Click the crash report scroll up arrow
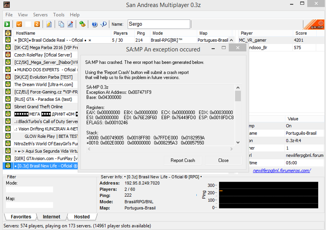Image resolution: width=326 pixels, height=230 pixels. click(238, 88)
